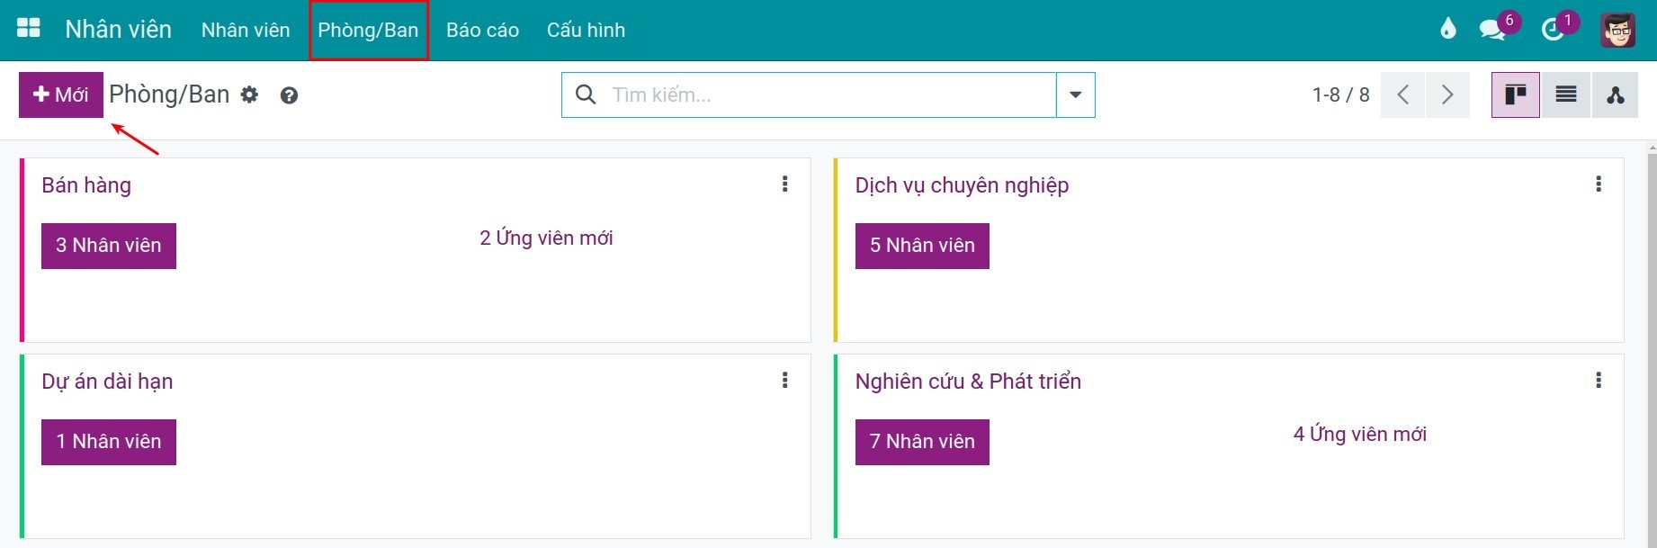Screen dimensions: 1657x548
Task: Click the water drop debug icon
Action: click(x=1447, y=29)
